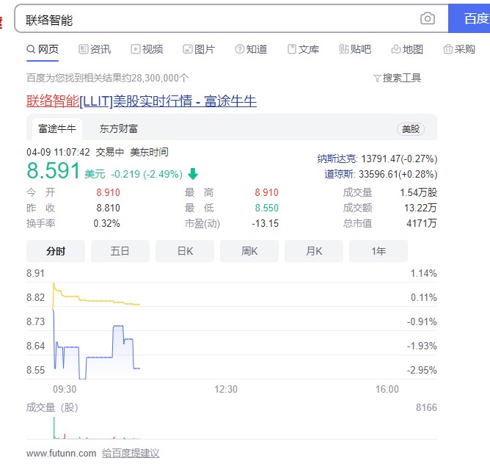Click the 贴吧 icon

pos(344,50)
